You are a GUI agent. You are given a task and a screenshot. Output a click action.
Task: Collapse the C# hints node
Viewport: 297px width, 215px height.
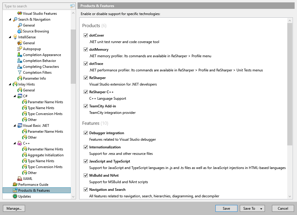click(15, 96)
